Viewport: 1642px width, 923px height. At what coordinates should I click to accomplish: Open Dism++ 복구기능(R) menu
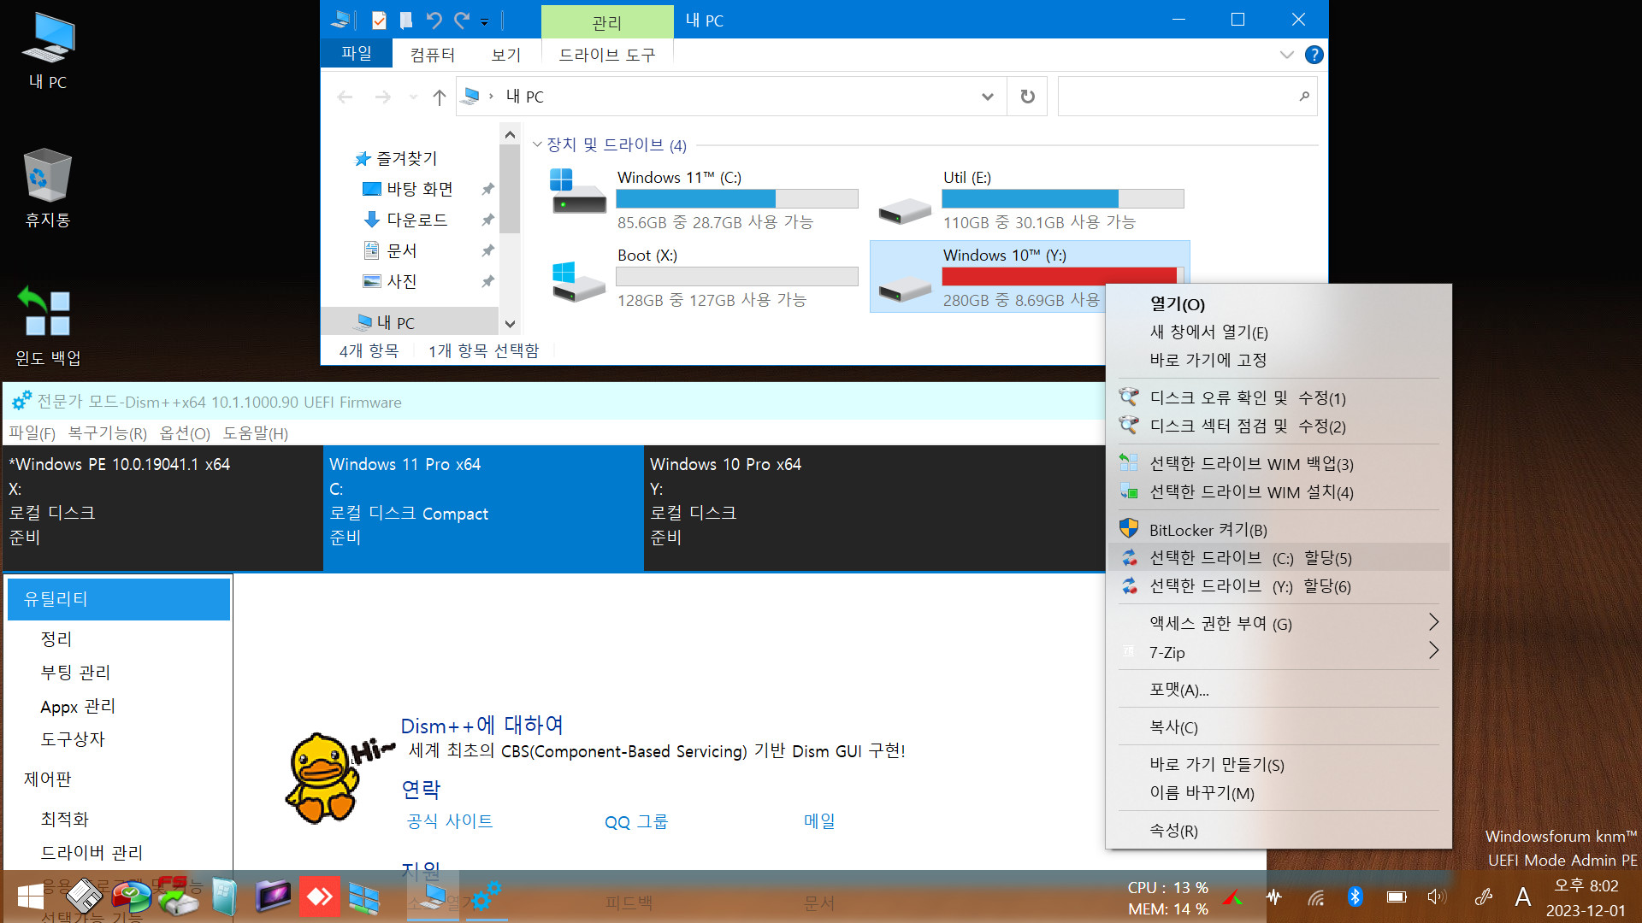(107, 433)
